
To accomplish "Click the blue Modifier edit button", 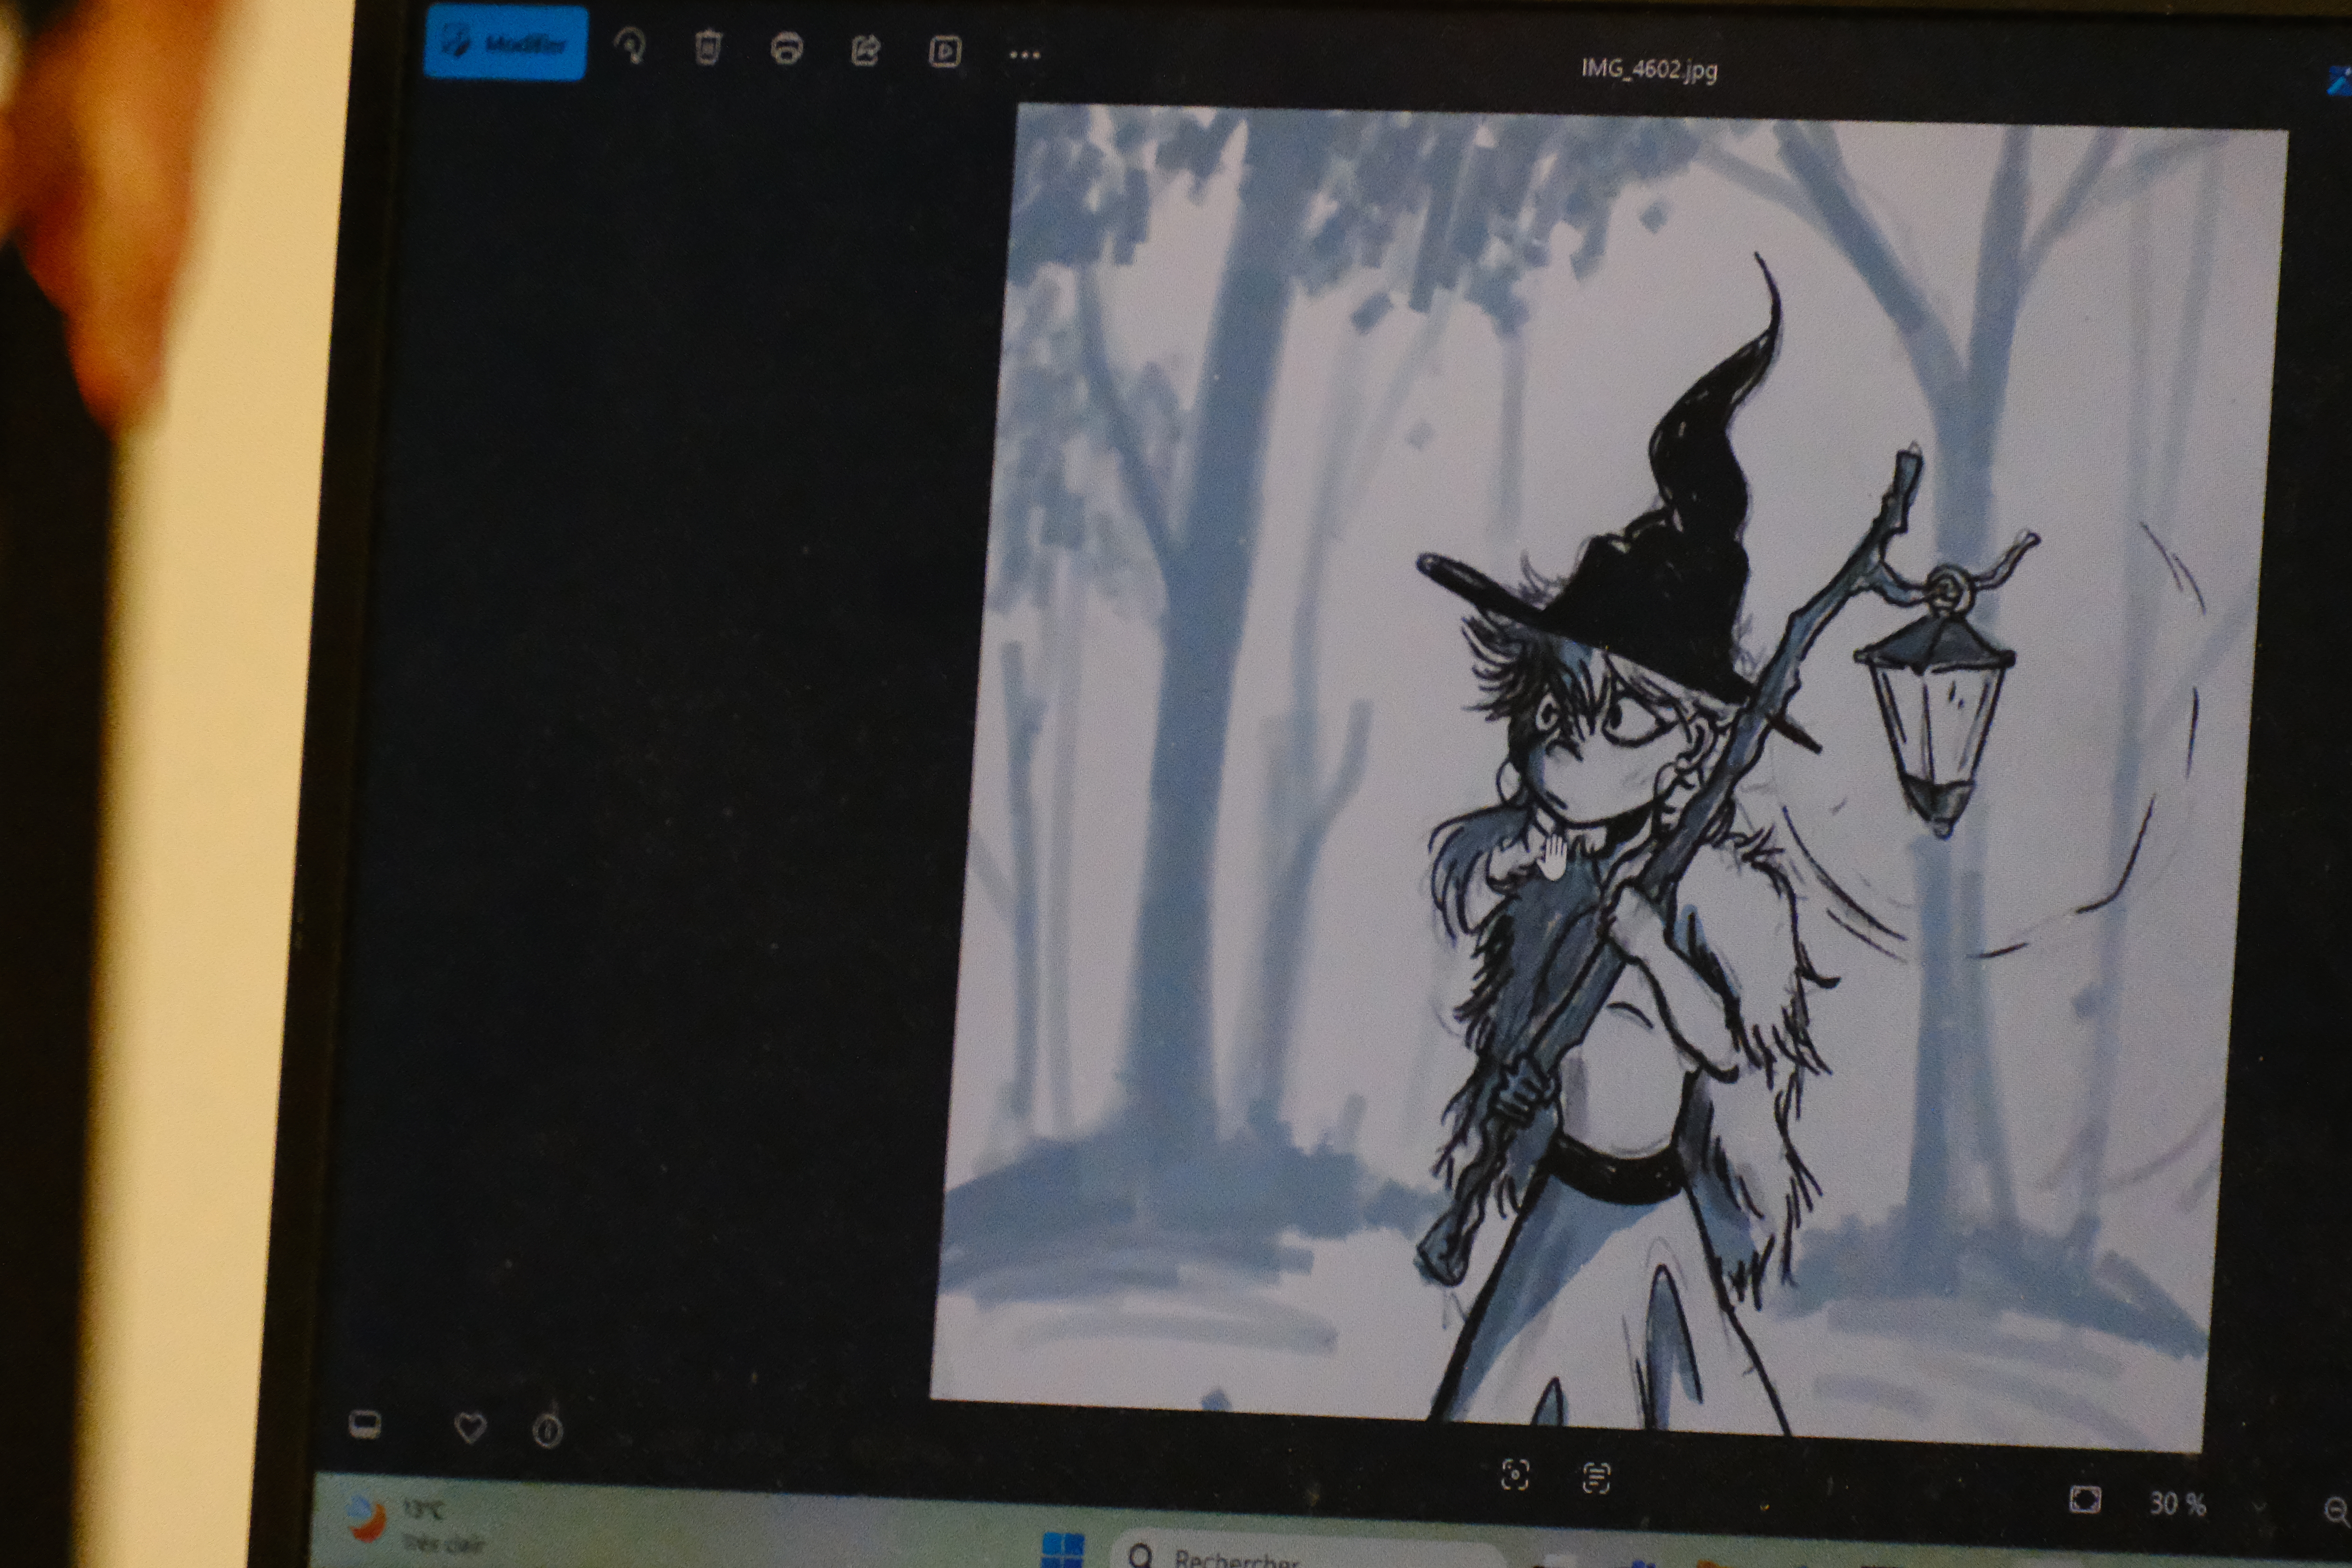I will click(x=505, y=43).
